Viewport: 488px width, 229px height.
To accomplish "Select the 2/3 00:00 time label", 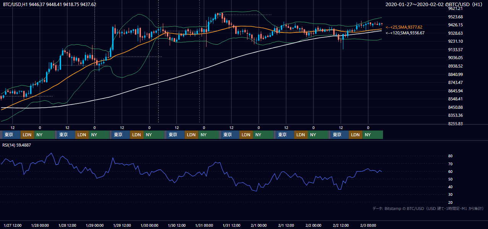I will coord(368,225).
